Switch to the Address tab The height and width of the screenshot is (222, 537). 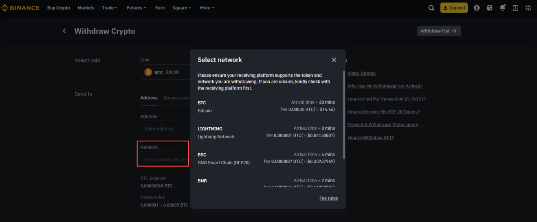149,98
